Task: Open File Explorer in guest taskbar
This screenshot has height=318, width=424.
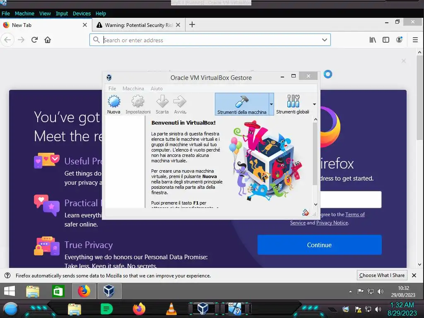Action: pos(33,291)
